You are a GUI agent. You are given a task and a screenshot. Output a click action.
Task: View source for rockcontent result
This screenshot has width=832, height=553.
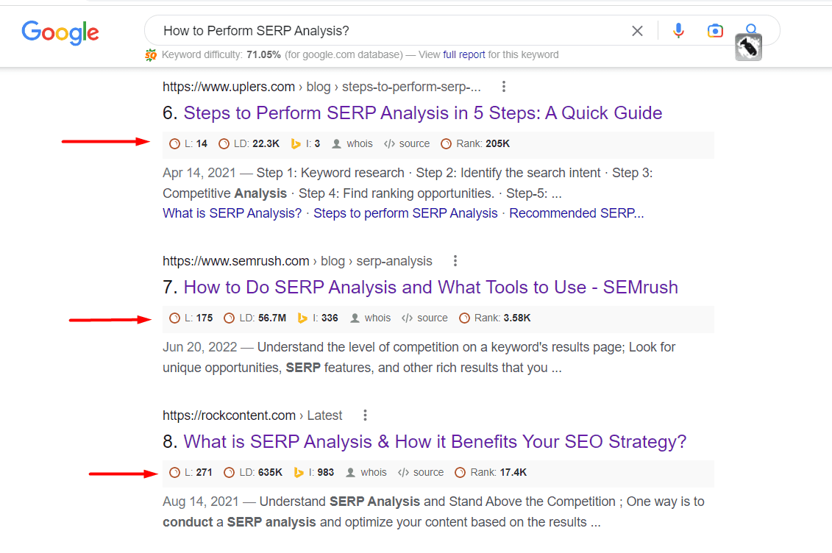[x=421, y=472]
